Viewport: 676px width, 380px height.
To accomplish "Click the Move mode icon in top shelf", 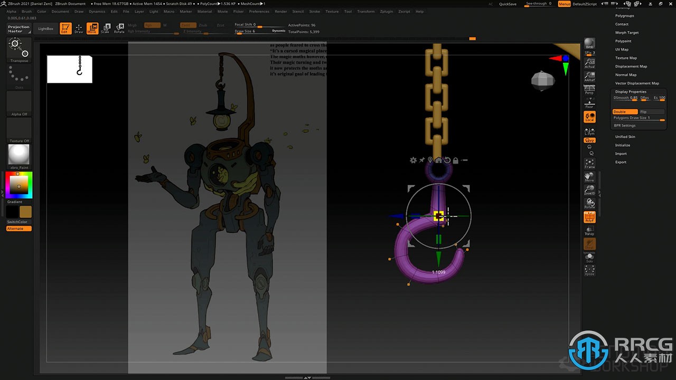I will click(x=92, y=28).
